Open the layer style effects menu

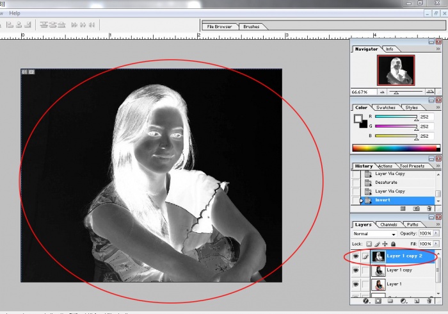click(366, 301)
